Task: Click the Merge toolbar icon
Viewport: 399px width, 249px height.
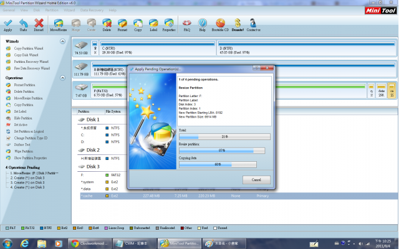Action: (x=76, y=23)
